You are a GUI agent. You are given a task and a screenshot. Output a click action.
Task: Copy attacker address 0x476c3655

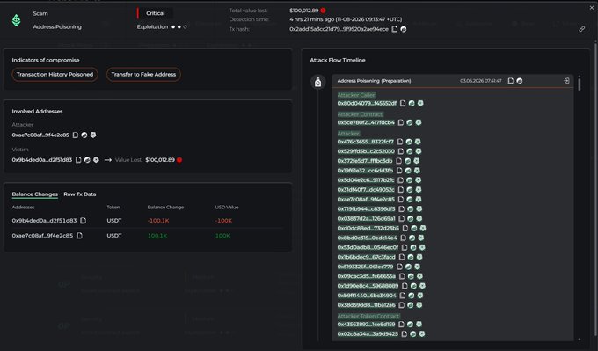(x=399, y=142)
